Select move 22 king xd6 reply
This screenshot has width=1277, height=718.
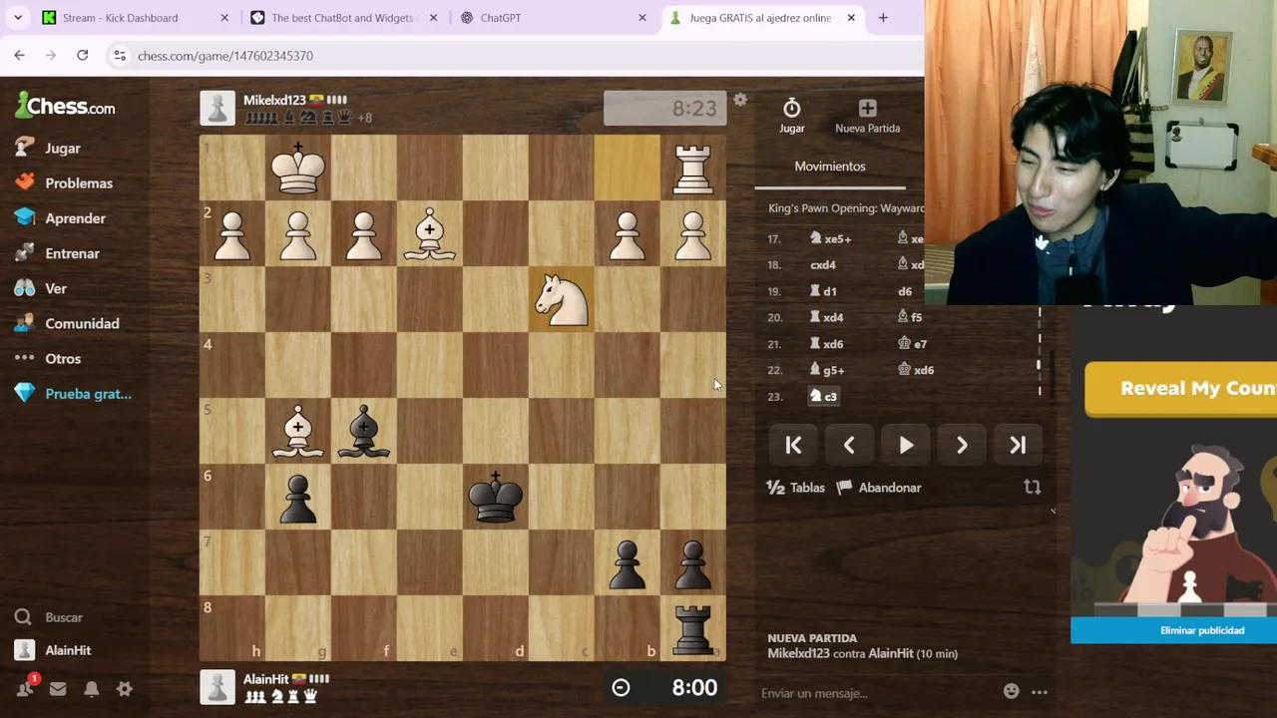916,370
